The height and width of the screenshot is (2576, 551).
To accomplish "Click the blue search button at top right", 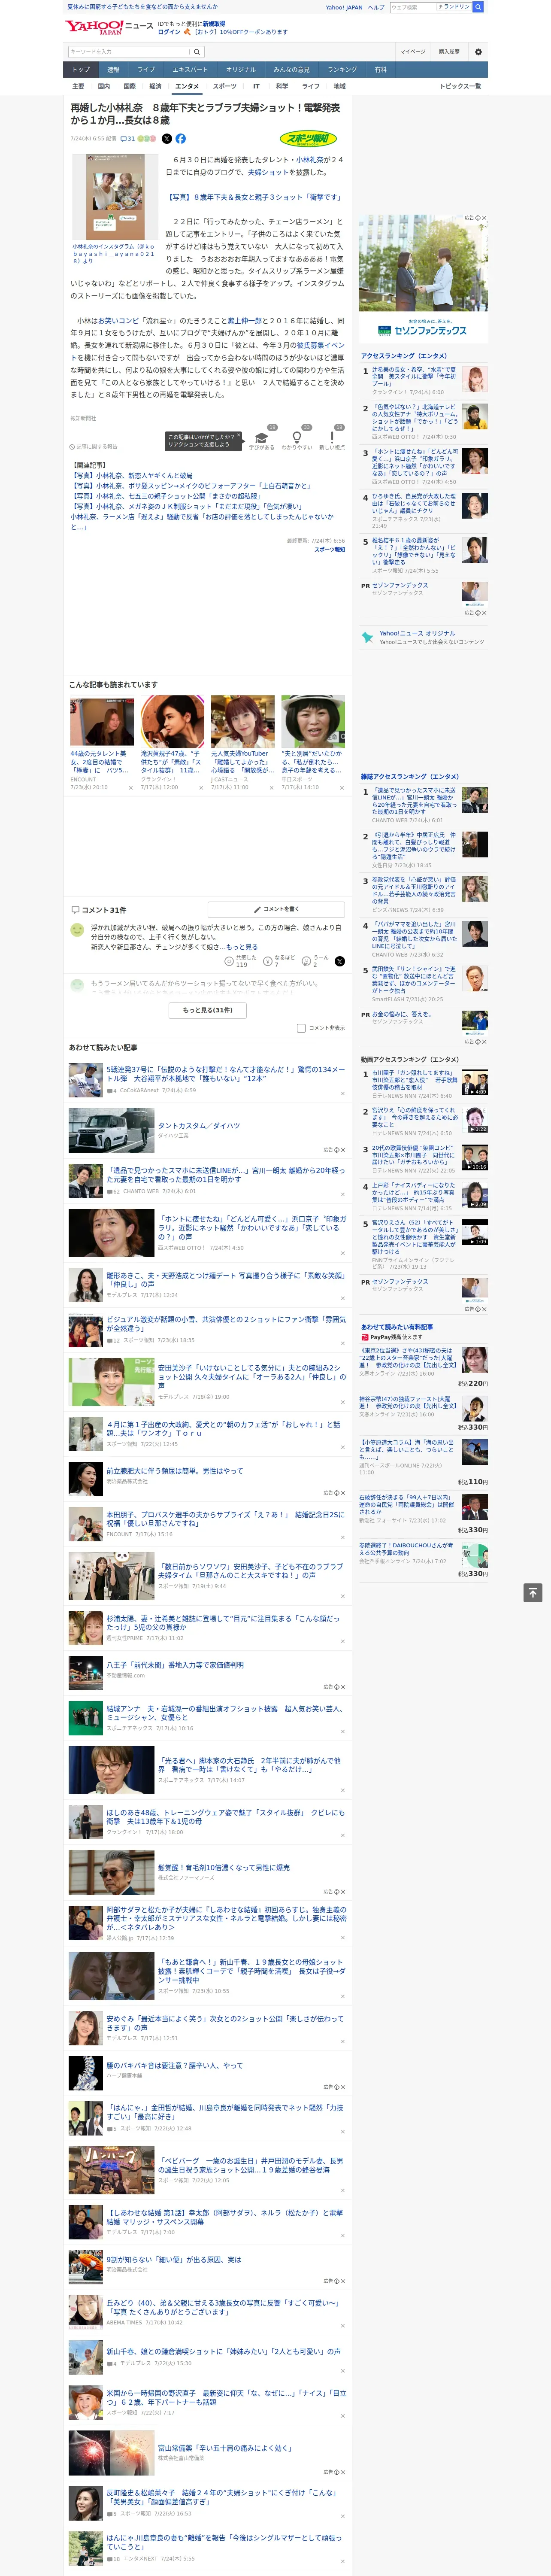I will [478, 7].
